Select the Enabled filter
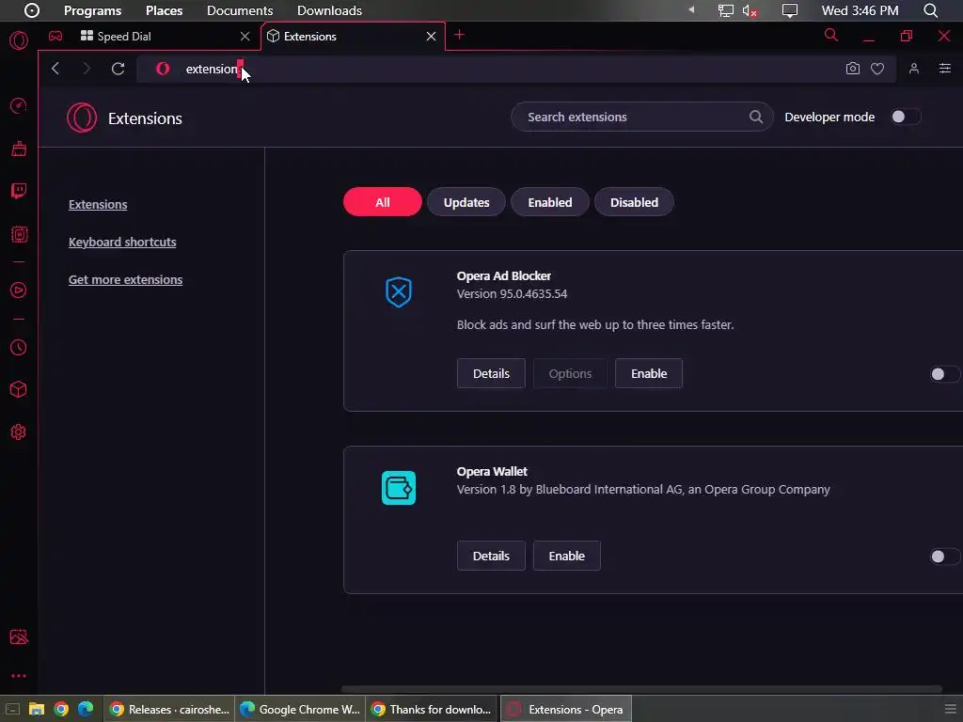963x722 pixels. pos(550,202)
